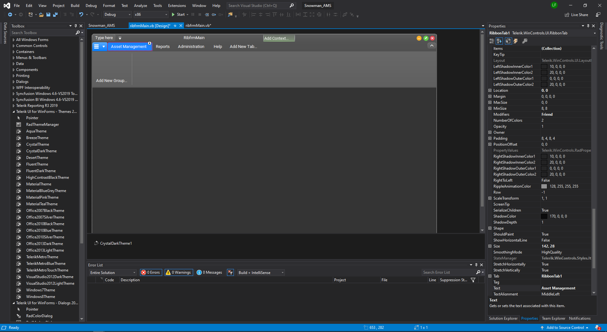Open the Build + IntelliSense dropdown
Image resolution: width=607 pixels, height=332 pixels.
[x=261, y=272]
